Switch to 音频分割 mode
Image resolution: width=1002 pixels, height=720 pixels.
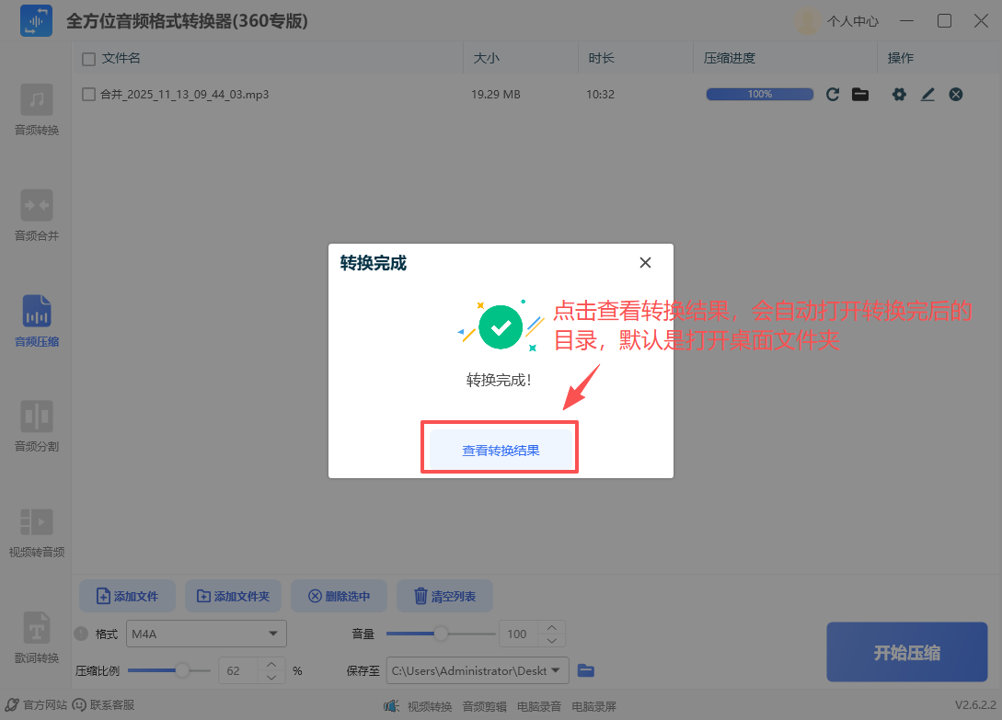36,425
